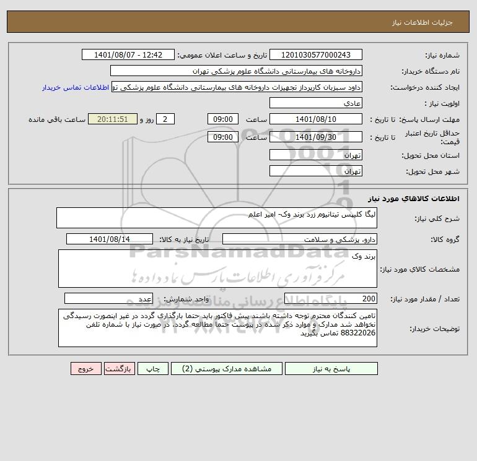Click the 'نام دستگاه خریدار:' label

431,71
